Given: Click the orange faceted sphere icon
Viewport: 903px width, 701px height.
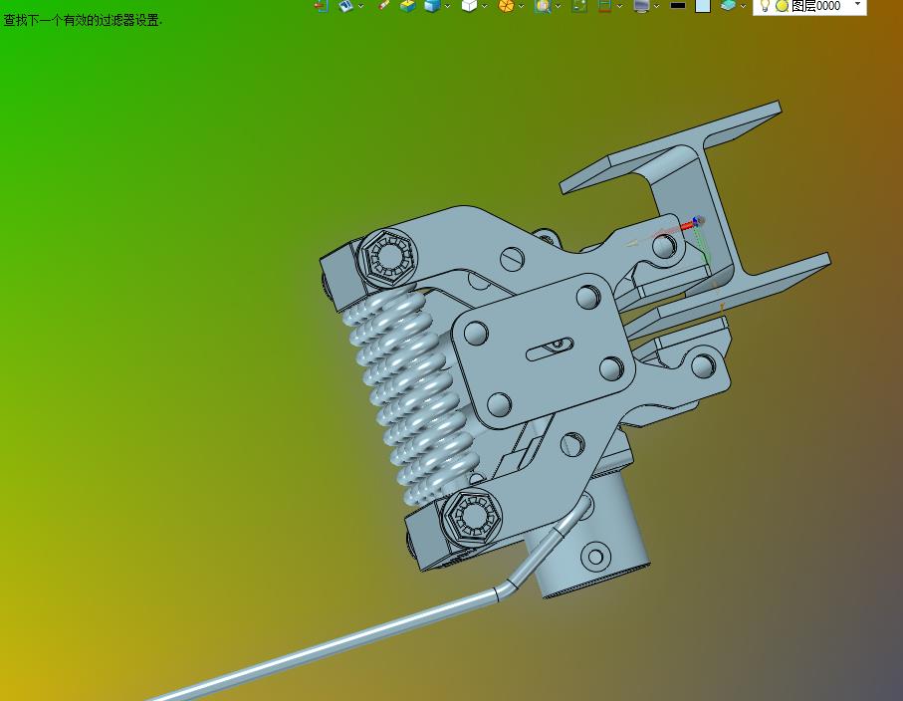Looking at the screenshot, I should [x=506, y=6].
